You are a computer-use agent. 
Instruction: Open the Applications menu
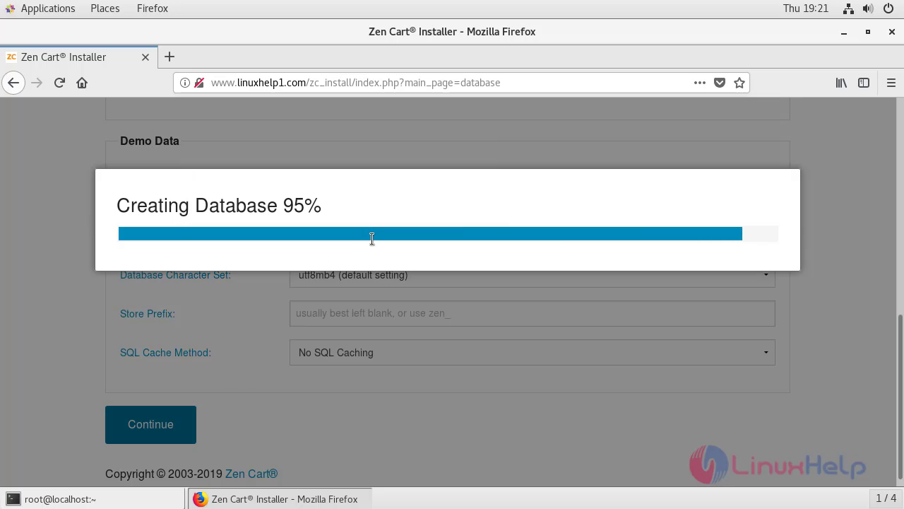pyautogui.click(x=48, y=8)
